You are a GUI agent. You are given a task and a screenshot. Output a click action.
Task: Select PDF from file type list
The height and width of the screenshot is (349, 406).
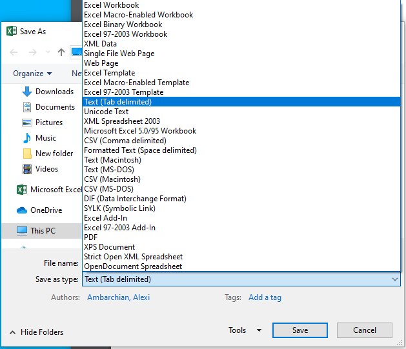pyautogui.click(x=91, y=237)
